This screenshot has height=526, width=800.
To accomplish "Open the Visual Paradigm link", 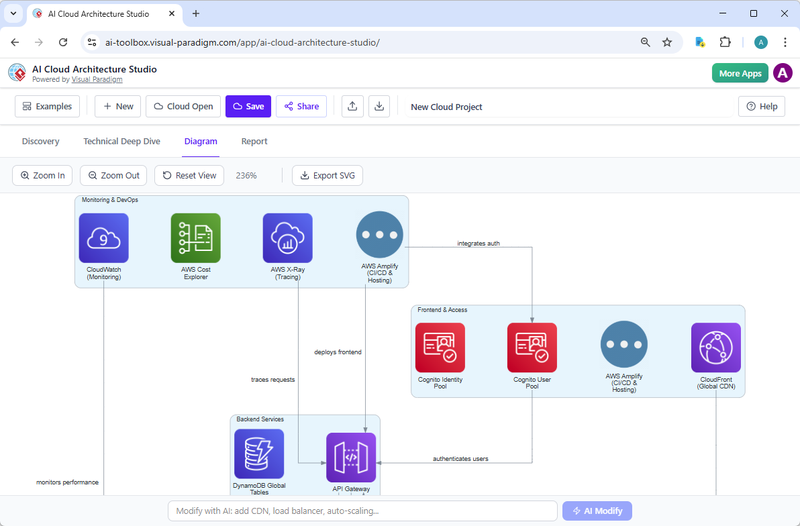I will (97, 78).
